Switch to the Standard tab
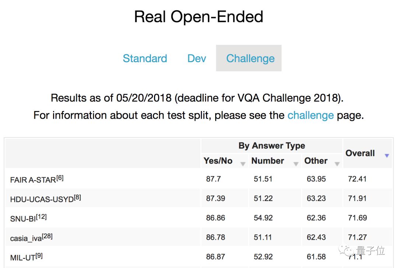 [145, 58]
